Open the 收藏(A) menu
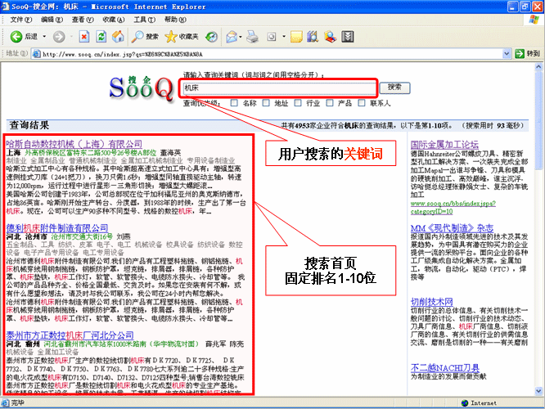Image resolution: width=545 pixels, height=409 pixels. coord(114,20)
